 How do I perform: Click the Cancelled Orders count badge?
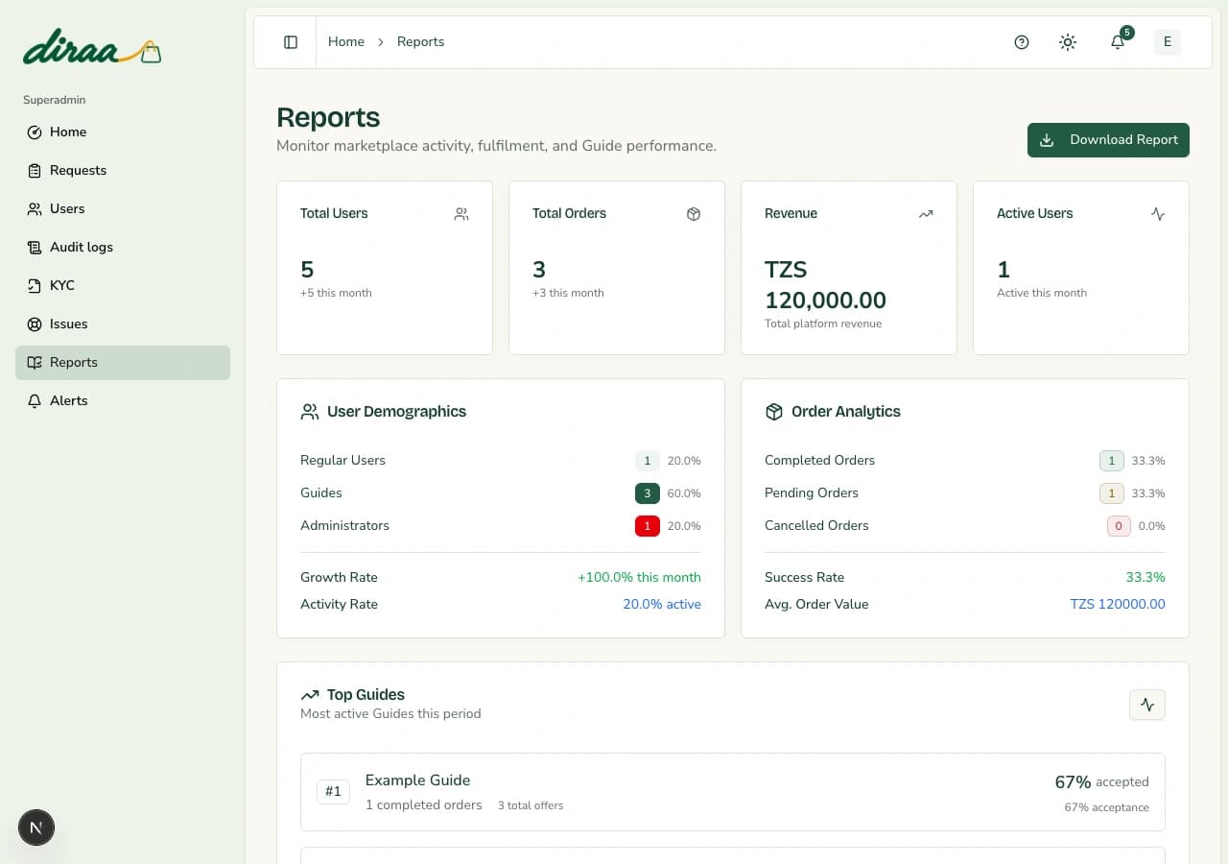1119,526
